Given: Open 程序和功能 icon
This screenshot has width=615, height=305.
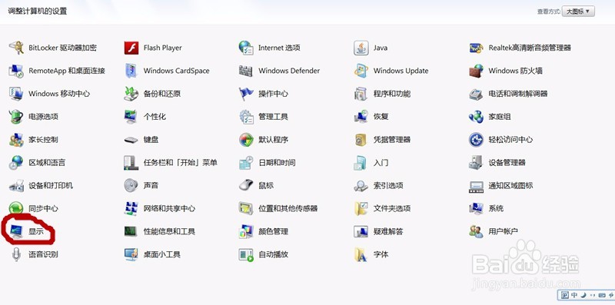Looking at the screenshot, I should (x=361, y=94).
